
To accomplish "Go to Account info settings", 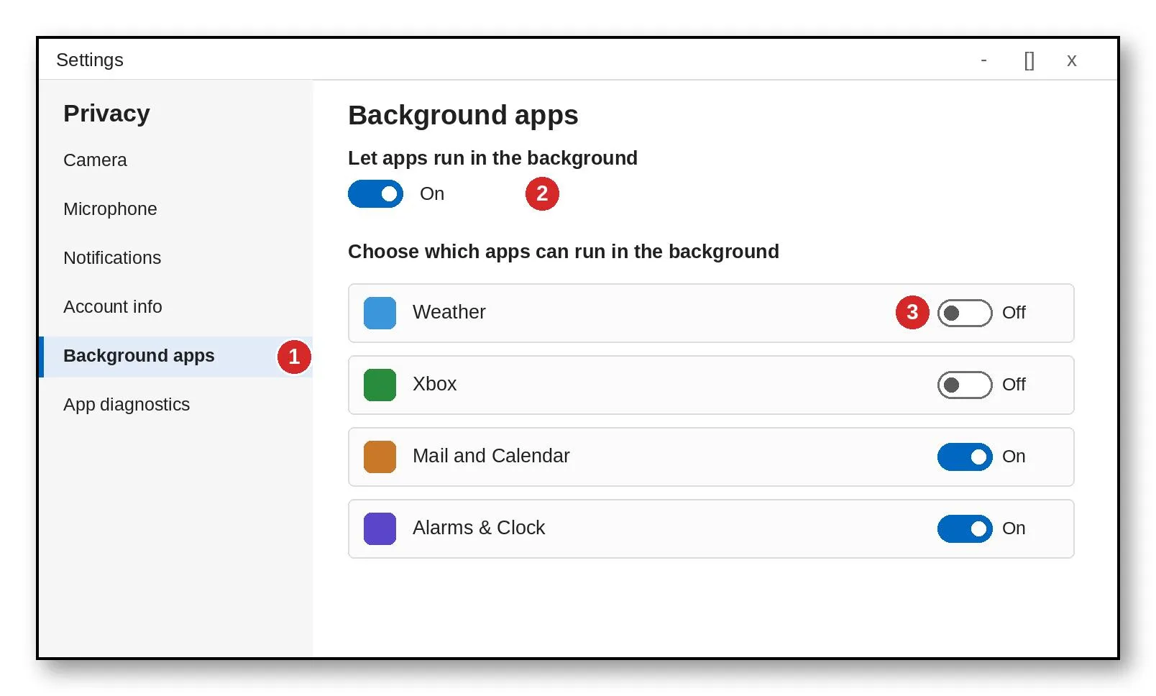I will click(113, 306).
